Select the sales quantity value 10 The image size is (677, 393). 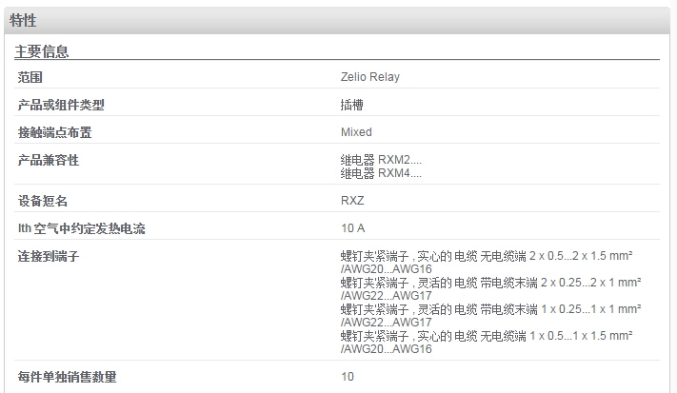[348, 377]
